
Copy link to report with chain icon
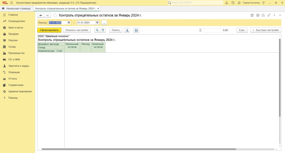point(269,15)
